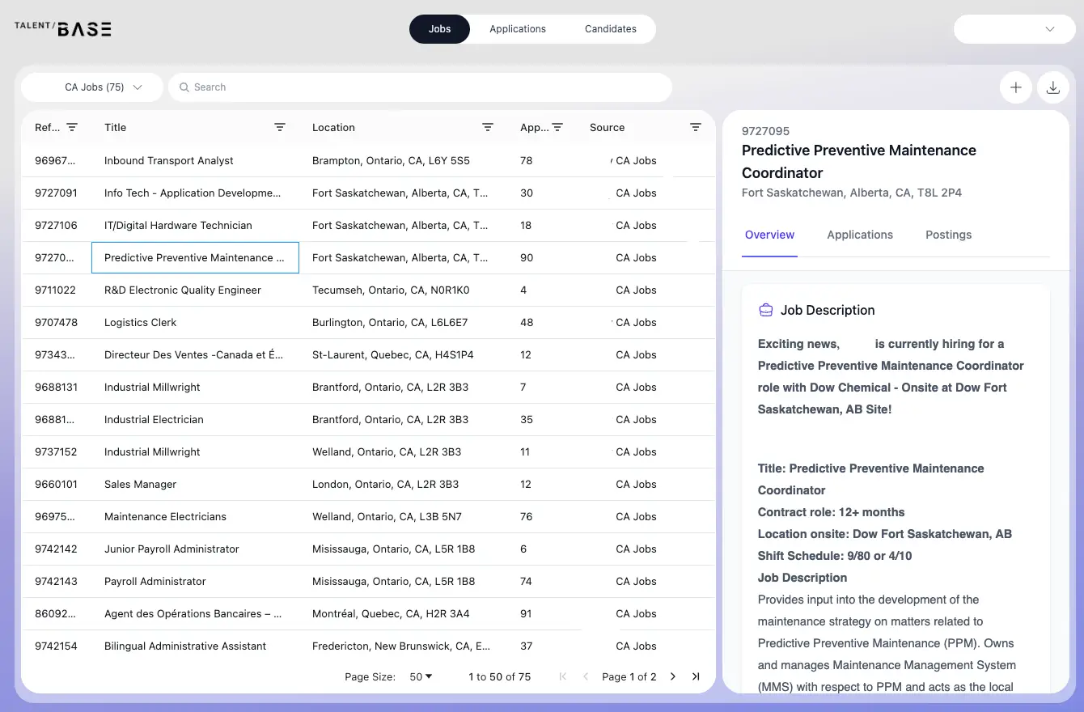Click reference number 9688131
Viewport: 1084px width, 712px height.
coord(56,387)
